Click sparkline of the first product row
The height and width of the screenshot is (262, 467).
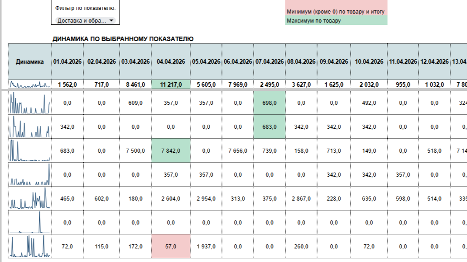(29, 103)
